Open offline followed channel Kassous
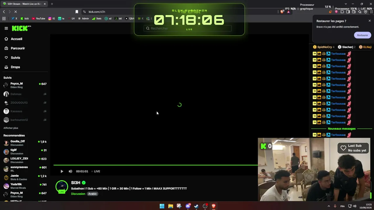 tap(25, 111)
